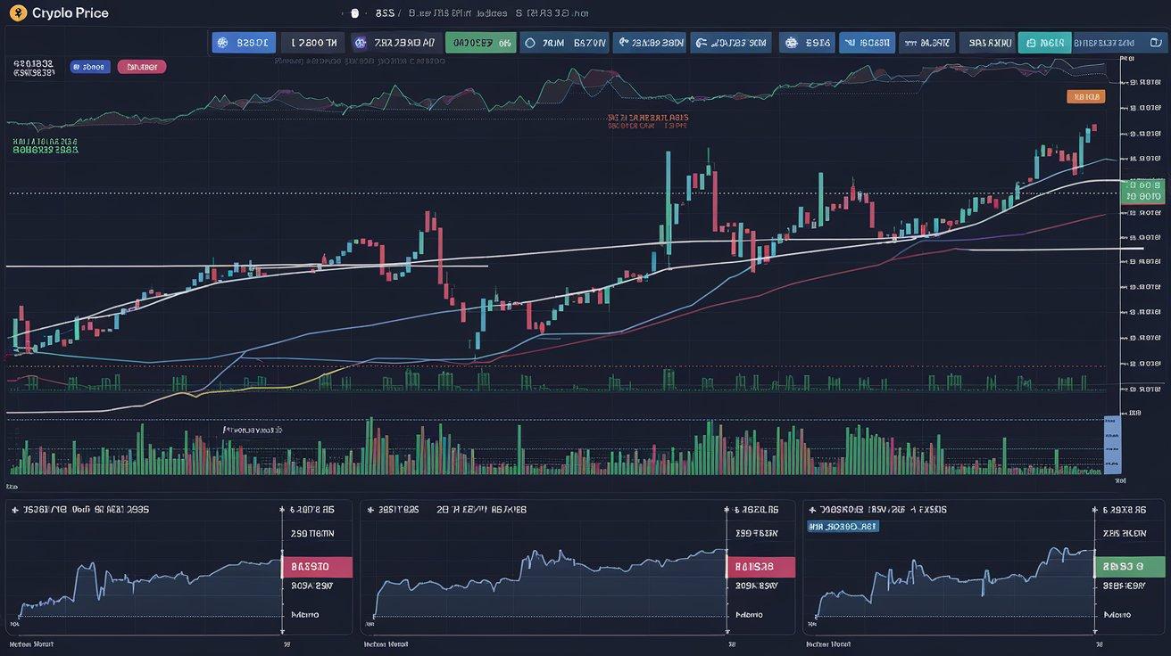Click the ring icon toolbar button
This screenshot has height=656, width=1171.
click(565, 42)
